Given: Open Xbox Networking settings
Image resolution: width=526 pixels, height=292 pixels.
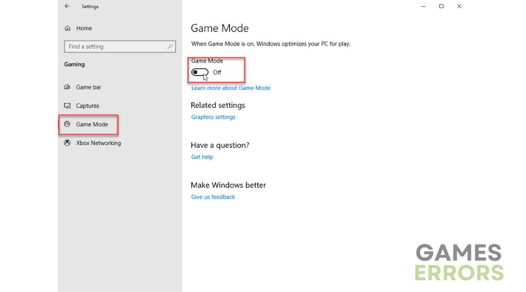Looking at the screenshot, I should [98, 143].
